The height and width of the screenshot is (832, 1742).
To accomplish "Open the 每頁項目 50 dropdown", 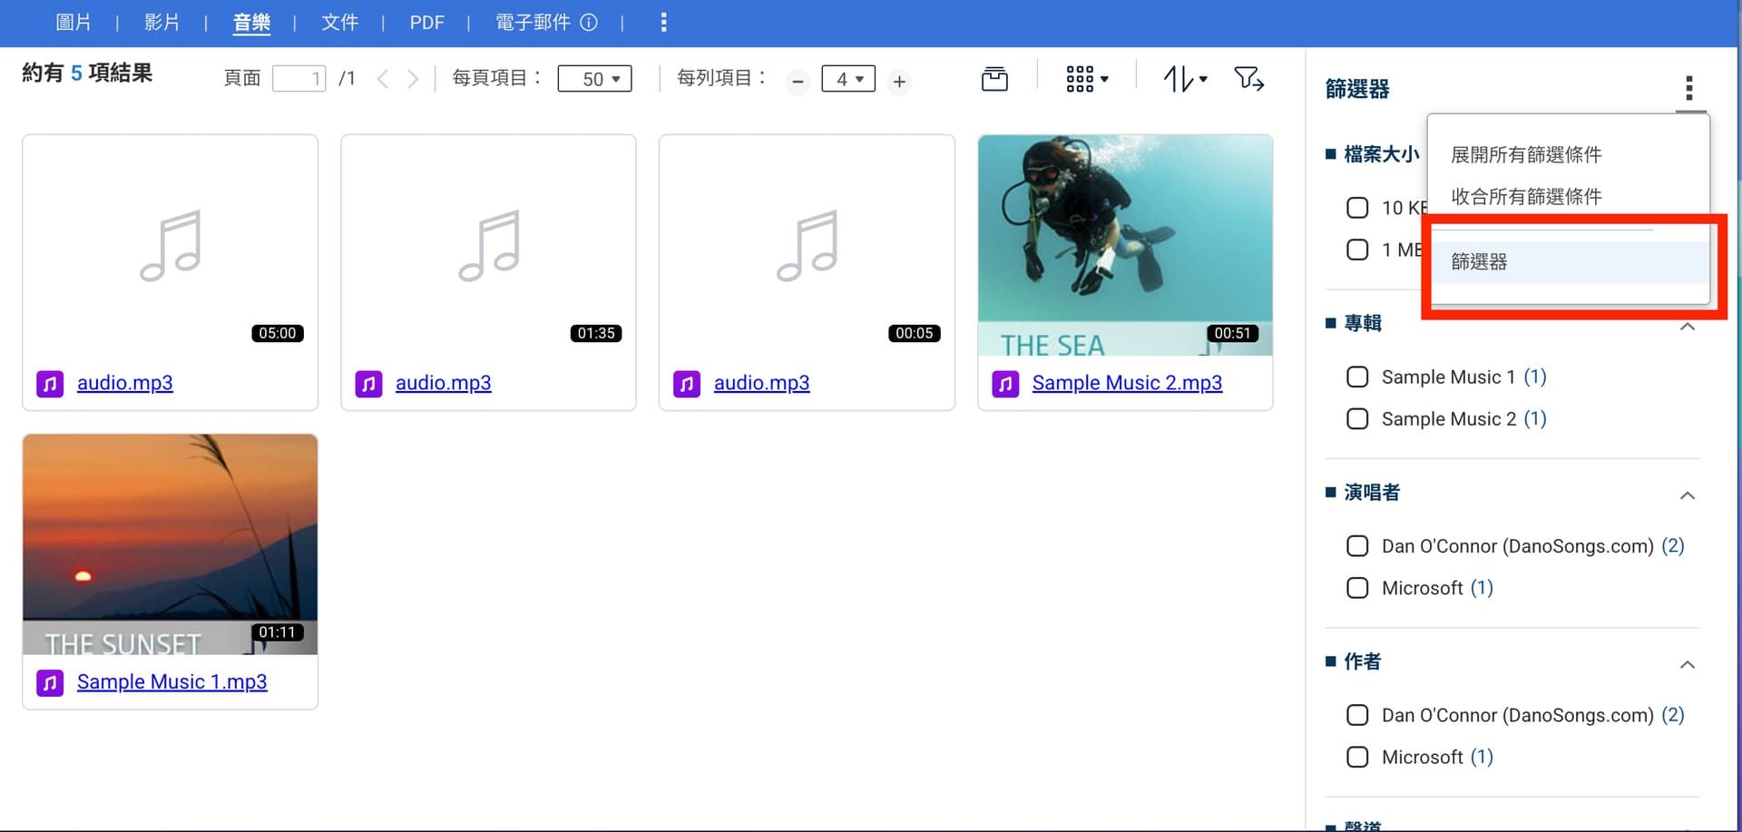I will pyautogui.click(x=594, y=79).
